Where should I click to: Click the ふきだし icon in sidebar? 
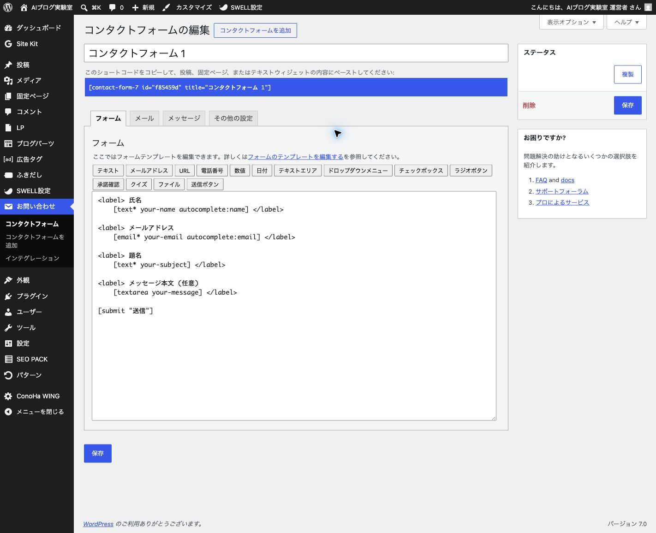pos(8,175)
